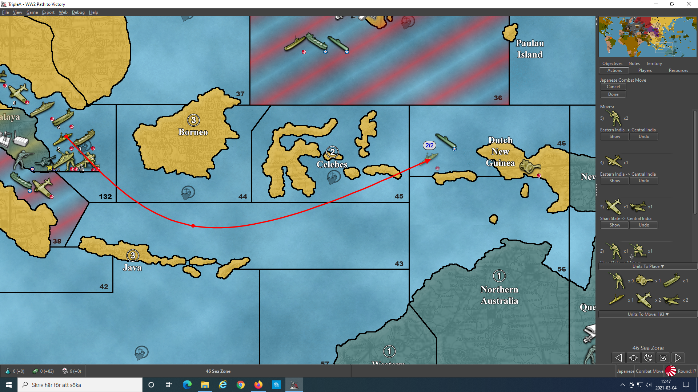Image resolution: width=698 pixels, height=392 pixels.
Task: Switch to the Territory tab
Action: click(654, 63)
